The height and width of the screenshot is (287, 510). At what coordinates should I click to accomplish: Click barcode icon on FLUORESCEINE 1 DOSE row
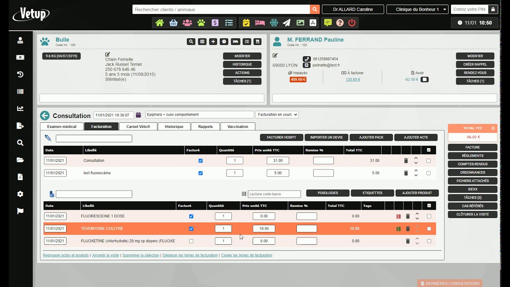coord(398,216)
